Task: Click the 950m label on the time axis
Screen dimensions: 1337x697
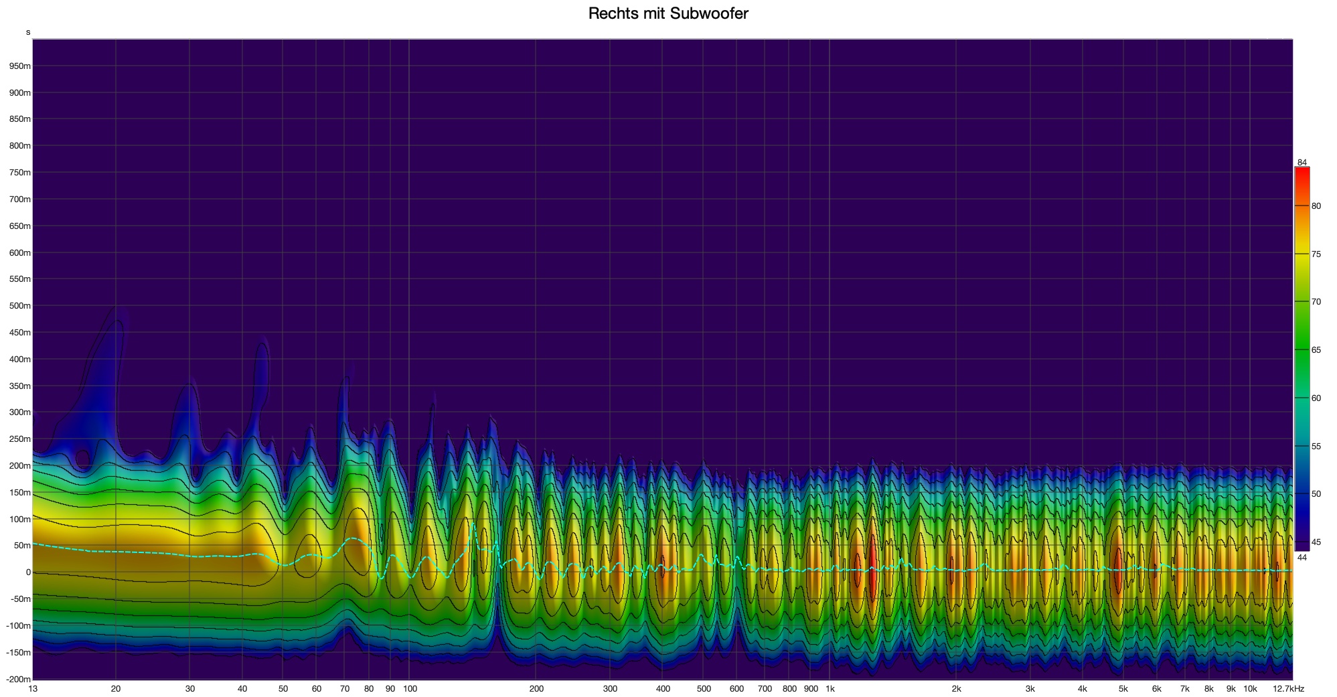Action: click(x=19, y=66)
